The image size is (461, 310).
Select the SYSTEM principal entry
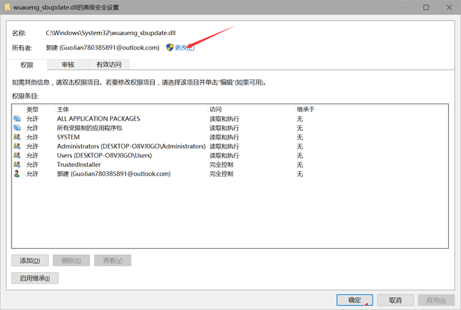pyautogui.click(x=69, y=137)
